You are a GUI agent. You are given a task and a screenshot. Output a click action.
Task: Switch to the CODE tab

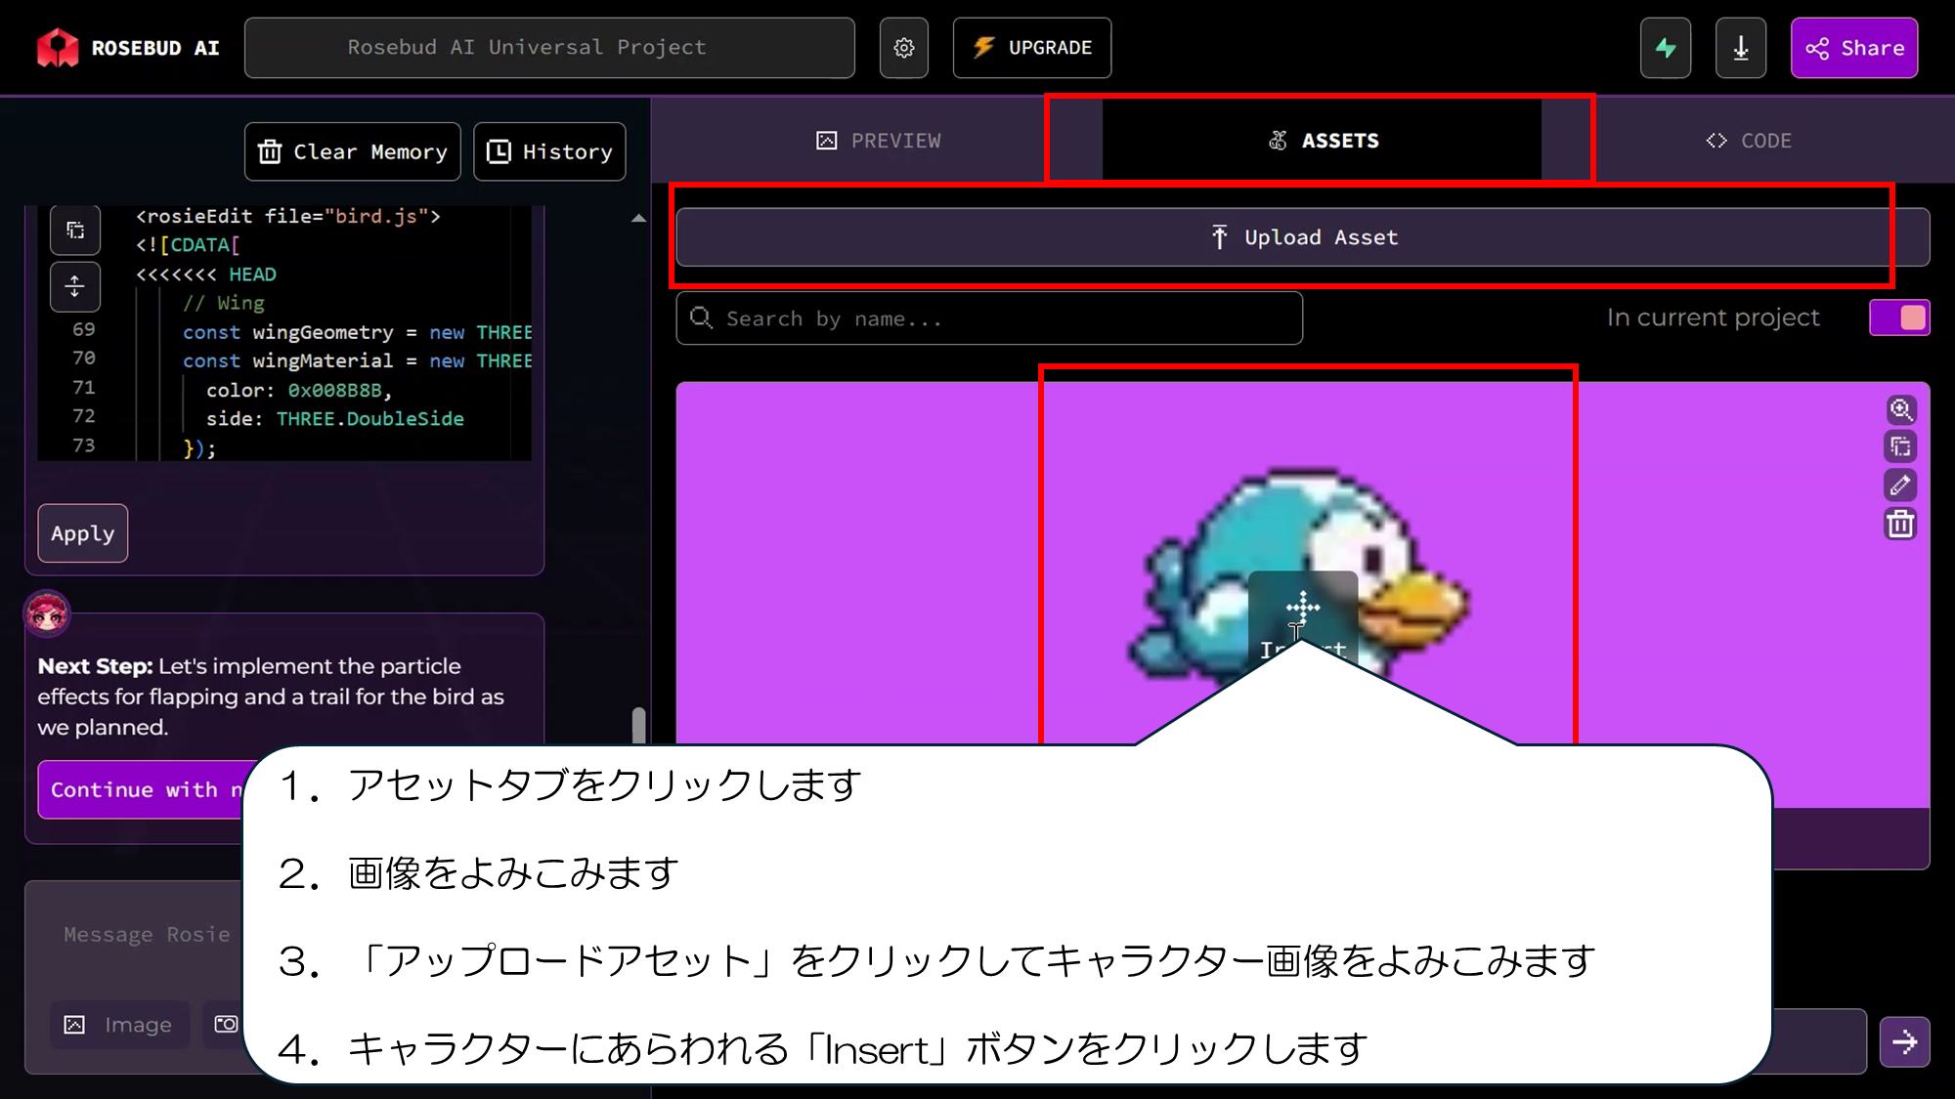point(1748,141)
